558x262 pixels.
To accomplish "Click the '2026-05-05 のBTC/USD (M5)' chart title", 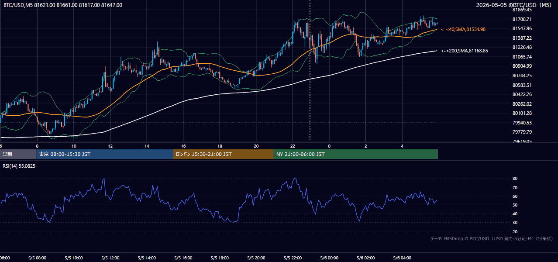I will (514, 5).
